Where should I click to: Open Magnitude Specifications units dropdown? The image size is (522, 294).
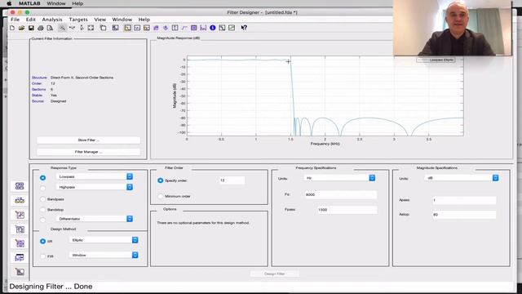tap(462, 178)
